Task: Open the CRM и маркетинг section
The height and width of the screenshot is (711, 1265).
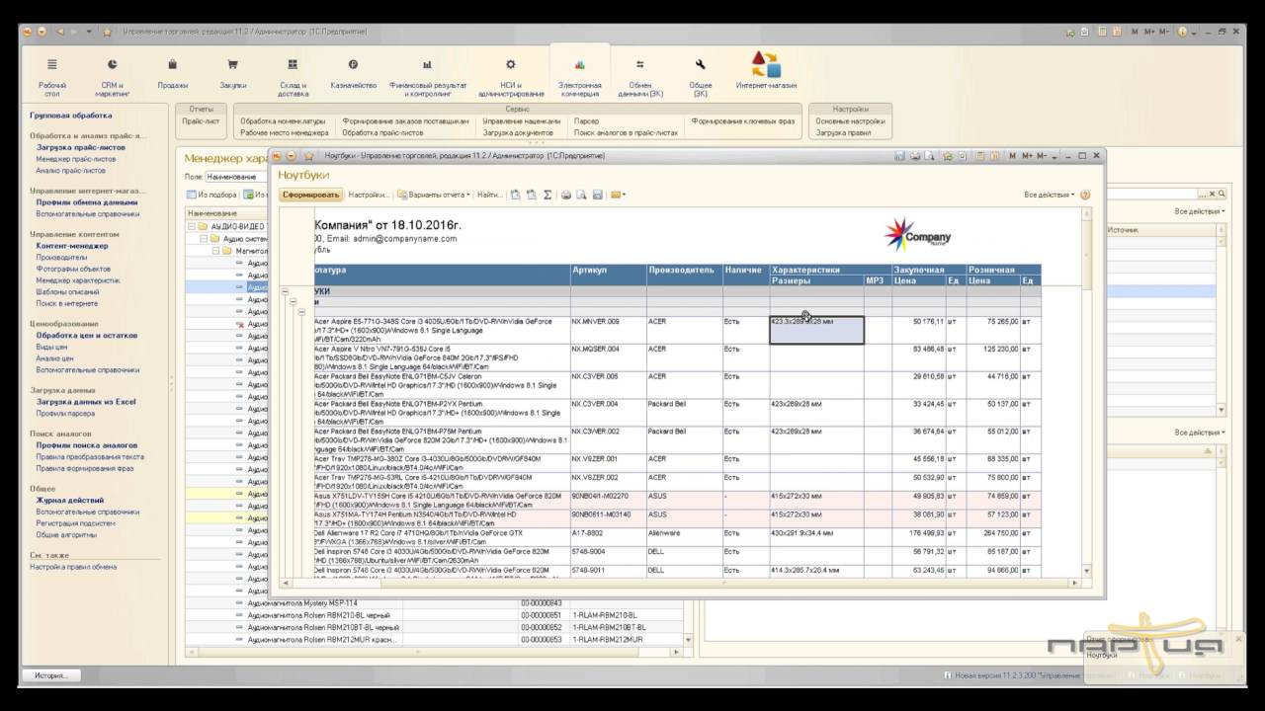Action: [112, 75]
